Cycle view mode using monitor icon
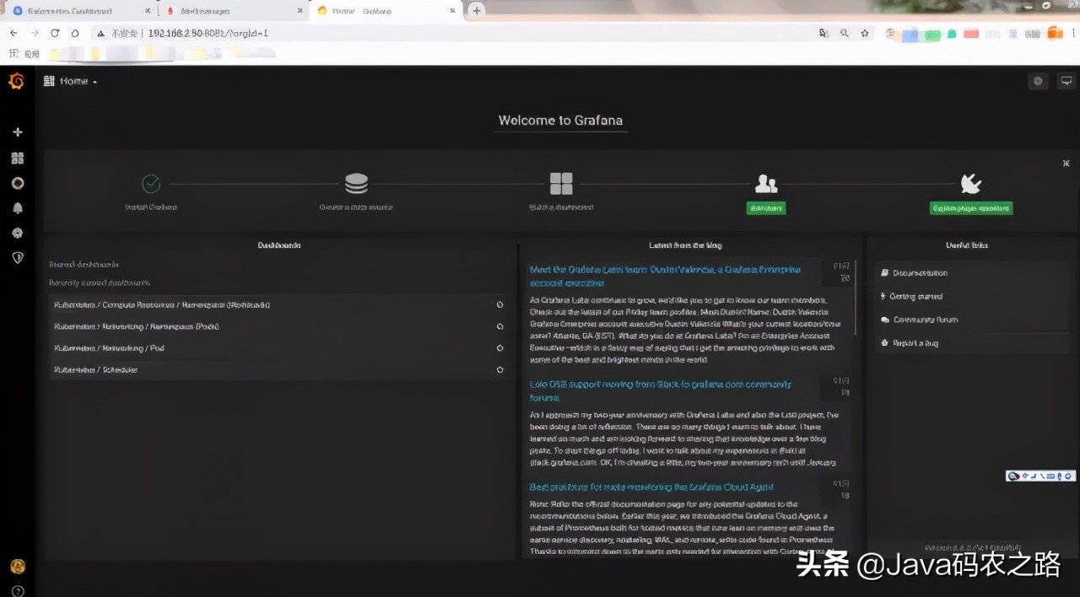This screenshot has height=597, width=1080. tap(1066, 81)
